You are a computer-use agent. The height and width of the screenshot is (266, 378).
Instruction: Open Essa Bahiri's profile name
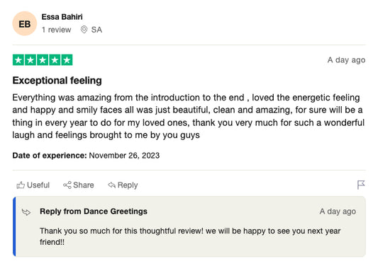[x=62, y=17]
